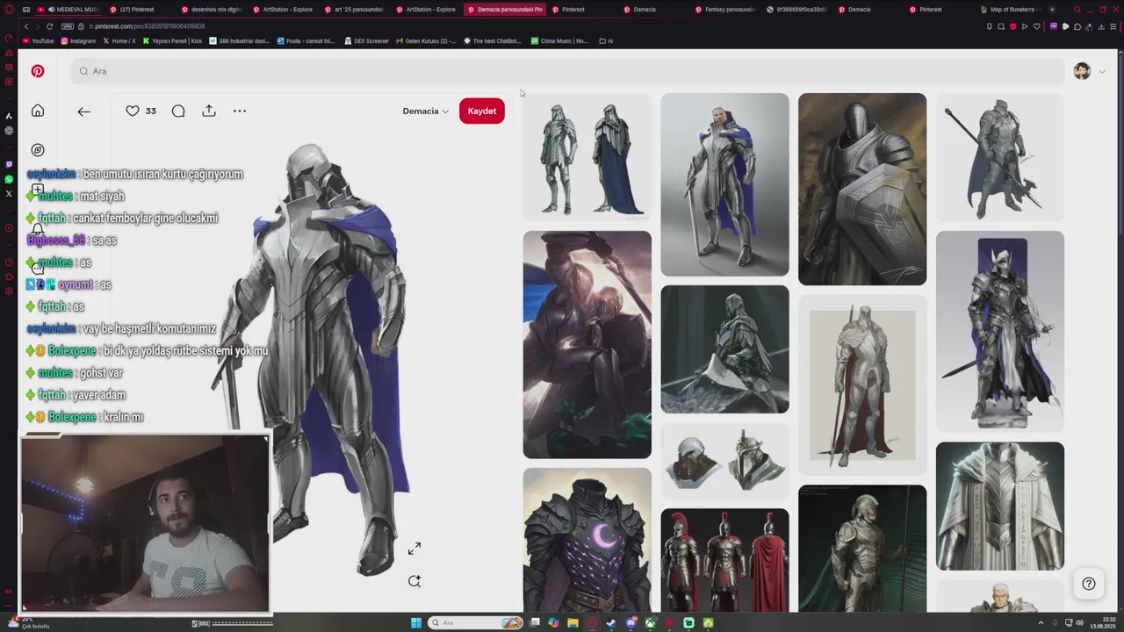This screenshot has height=632, width=1124.
Task: Like the pin with the heart icon
Action: [x=133, y=111]
